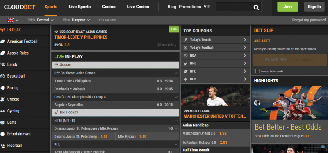Click the Best Odds on Premier League link
328x153 pixels.
[x=282, y=136]
